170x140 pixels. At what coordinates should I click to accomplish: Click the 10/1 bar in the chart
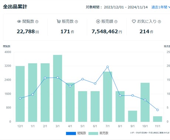[145, 102]
